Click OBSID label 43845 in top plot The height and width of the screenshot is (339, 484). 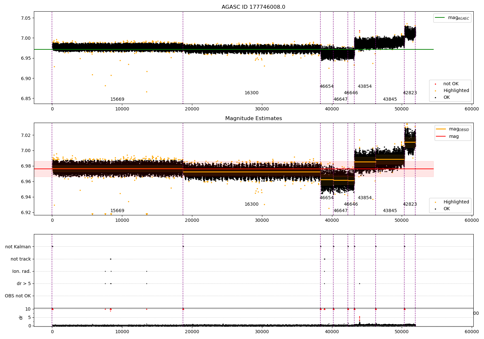(390, 99)
